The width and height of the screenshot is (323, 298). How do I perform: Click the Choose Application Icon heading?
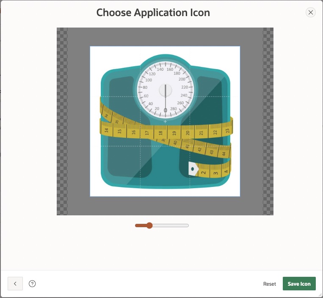(x=153, y=13)
